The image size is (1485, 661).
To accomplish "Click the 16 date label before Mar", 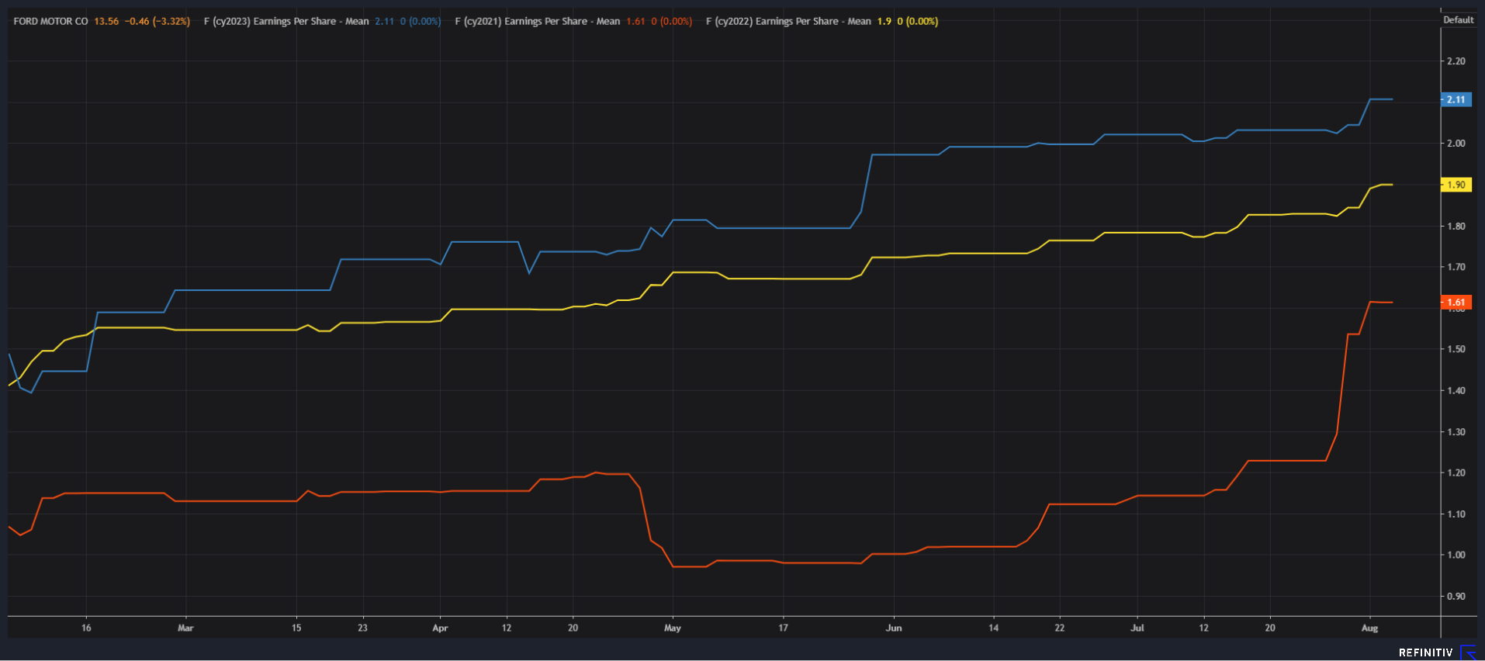I will pyautogui.click(x=86, y=628).
